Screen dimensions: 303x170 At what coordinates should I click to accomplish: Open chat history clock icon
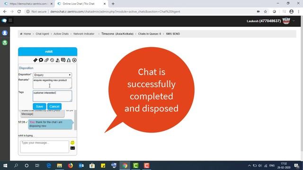click(x=52, y=60)
